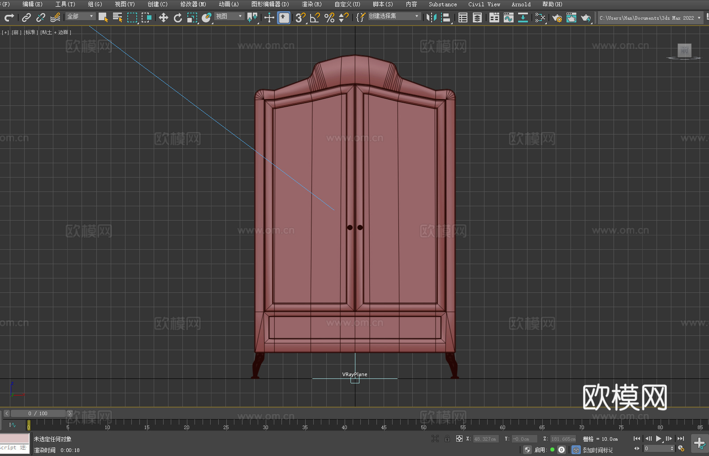
Task: Open the Curve Editor
Action: coord(508,17)
